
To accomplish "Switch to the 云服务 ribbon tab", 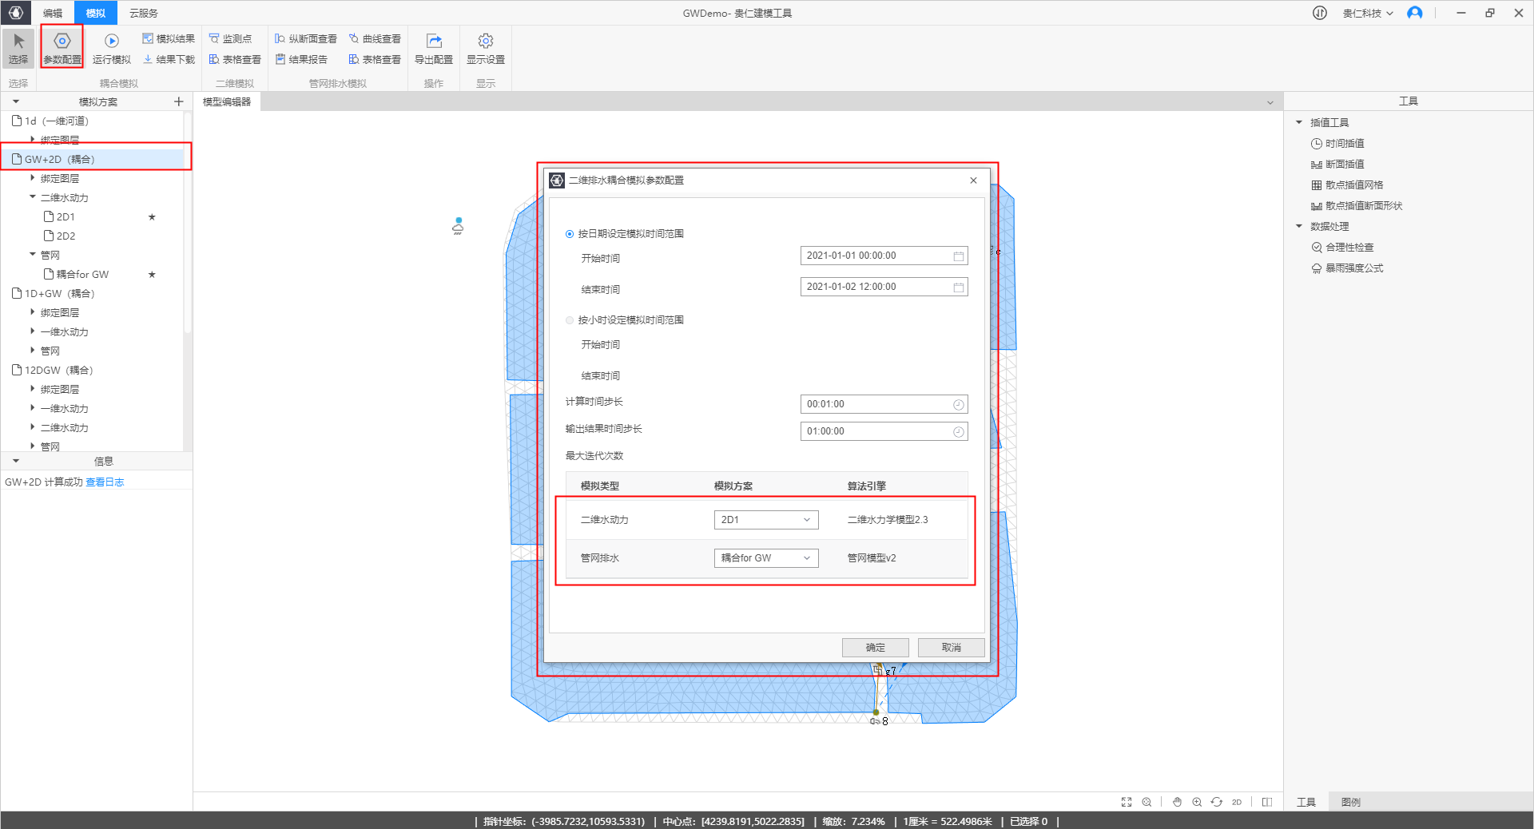I will pyautogui.click(x=144, y=13).
